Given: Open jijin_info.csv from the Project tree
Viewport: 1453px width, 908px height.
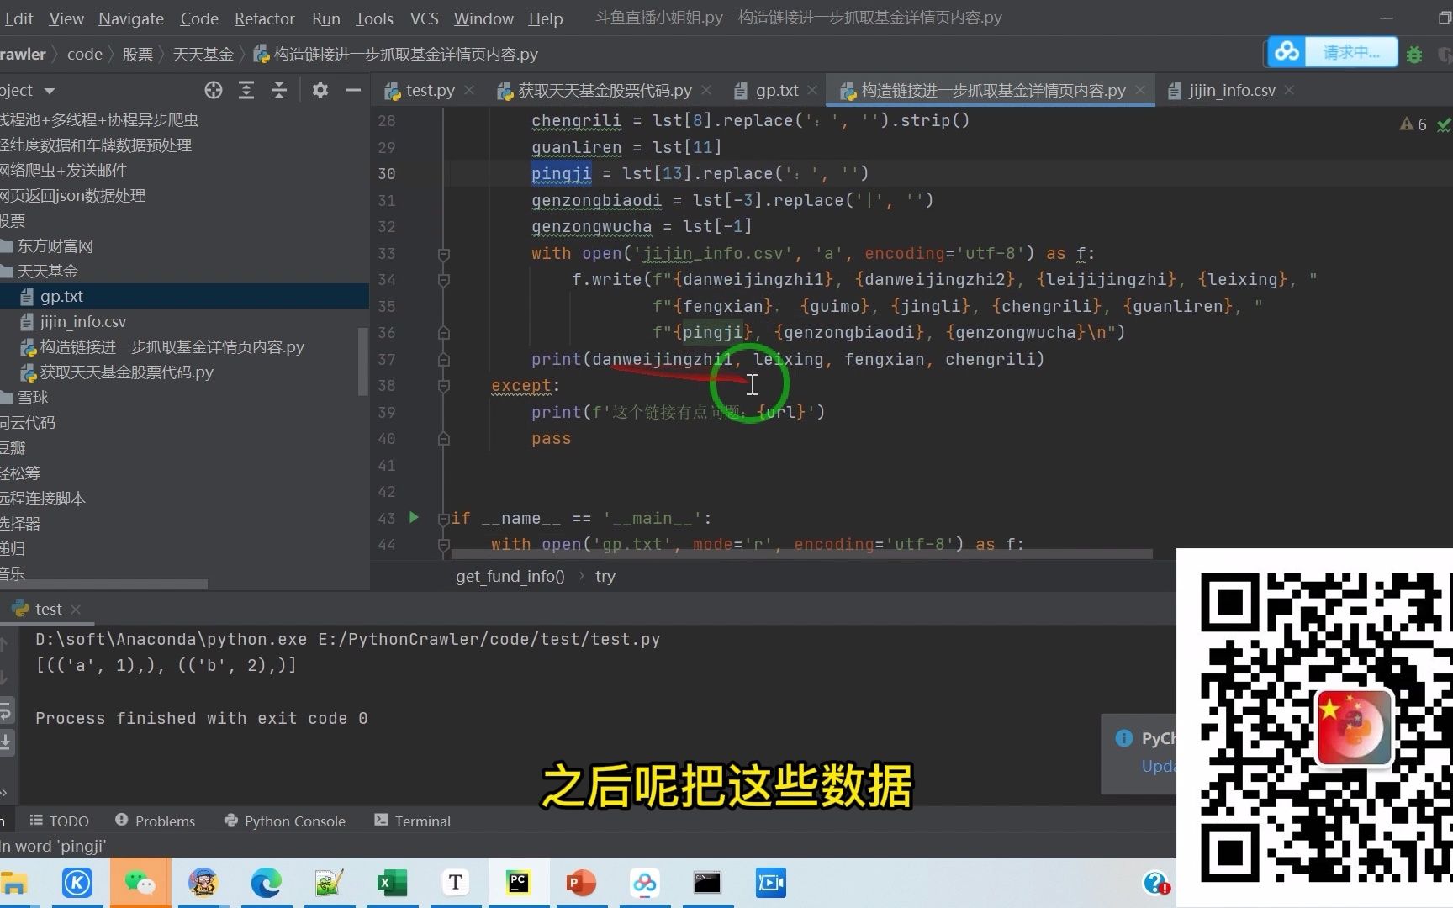Looking at the screenshot, I should 82,321.
